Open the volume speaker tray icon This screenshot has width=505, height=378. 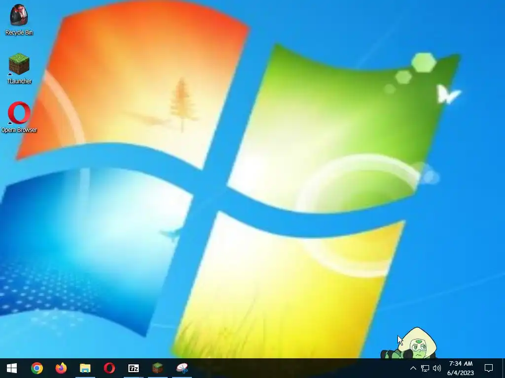click(x=437, y=368)
